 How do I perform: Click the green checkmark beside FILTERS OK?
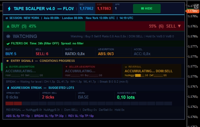click(x=8, y=44)
